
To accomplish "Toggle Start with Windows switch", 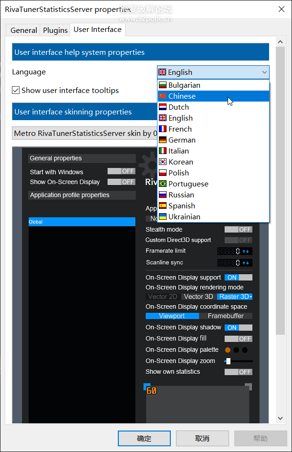I will [121, 171].
